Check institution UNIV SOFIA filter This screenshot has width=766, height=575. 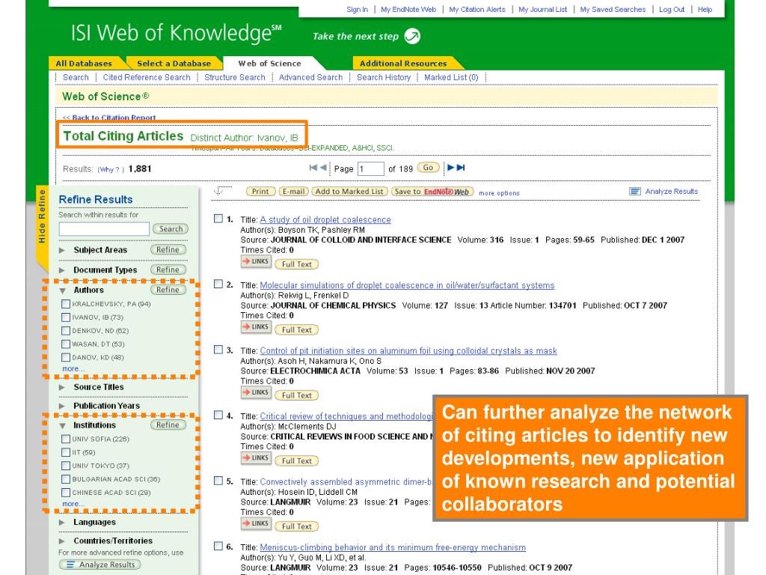click(66, 439)
